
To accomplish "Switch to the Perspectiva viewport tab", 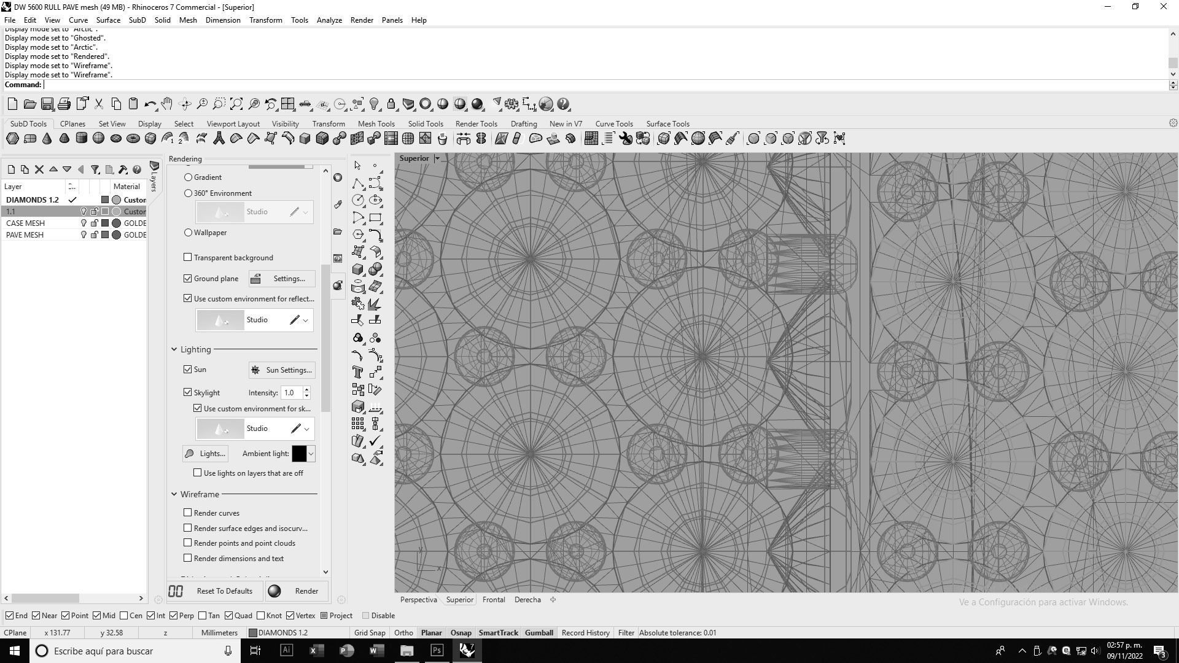I will [x=418, y=600].
